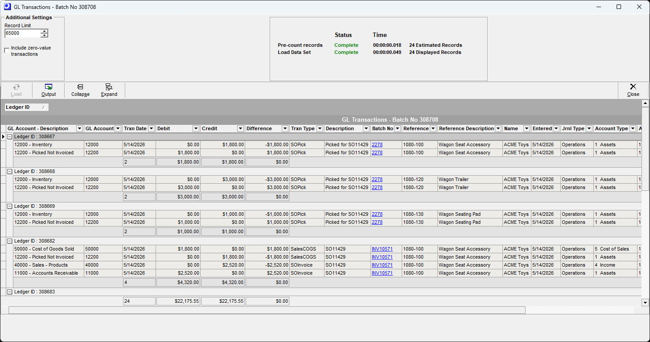Maximize the GL Transactions window
This screenshot has height=342, width=650.
619,7
